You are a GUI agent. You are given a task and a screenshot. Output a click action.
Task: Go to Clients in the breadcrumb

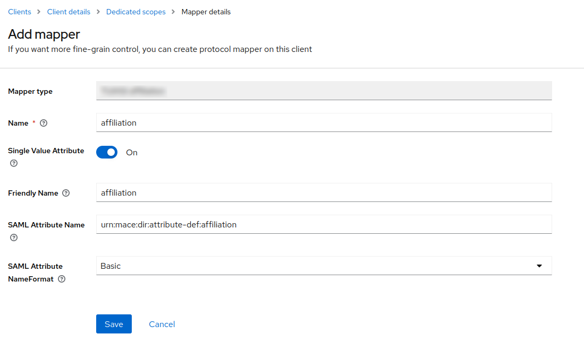20,12
